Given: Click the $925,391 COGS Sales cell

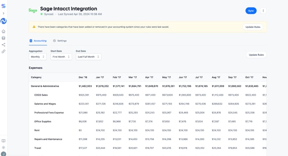Looking at the screenshot, I should pyautogui.click(x=84, y=95).
